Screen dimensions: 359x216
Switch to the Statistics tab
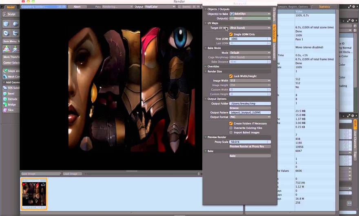pos(324,7)
